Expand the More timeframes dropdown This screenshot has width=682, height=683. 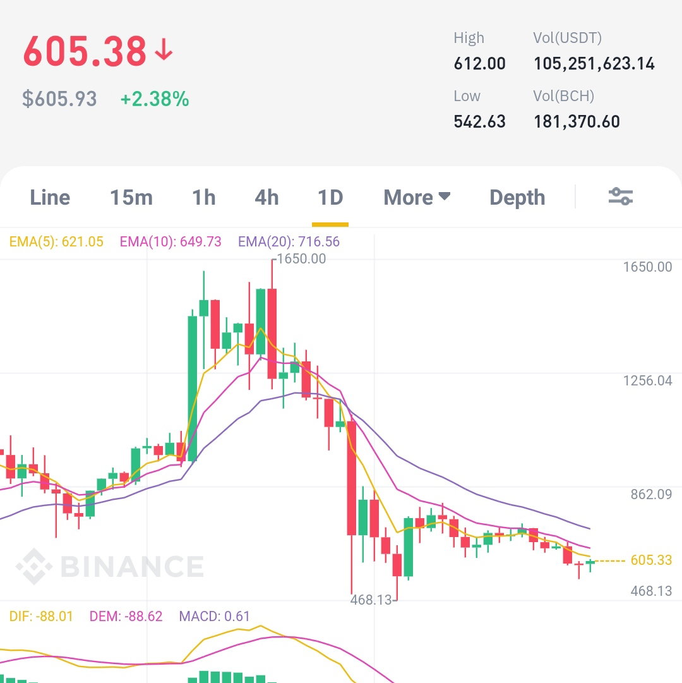tap(417, 197)
